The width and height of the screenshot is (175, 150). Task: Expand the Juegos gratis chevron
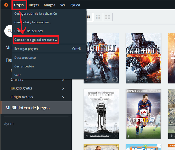tap(63, 88)
